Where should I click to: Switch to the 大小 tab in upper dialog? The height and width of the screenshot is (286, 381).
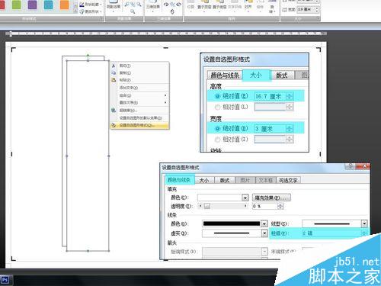256,75
